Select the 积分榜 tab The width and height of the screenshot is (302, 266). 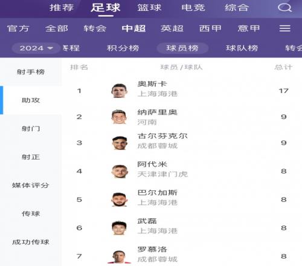click(x=123, y=48)
